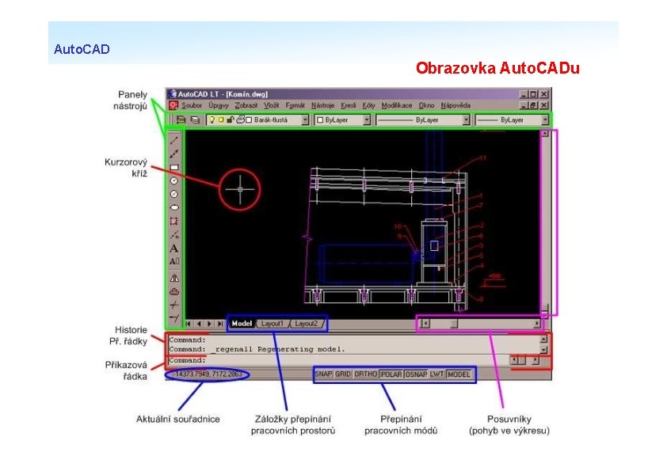Jump to first layout tab arrow

point(189,324)
